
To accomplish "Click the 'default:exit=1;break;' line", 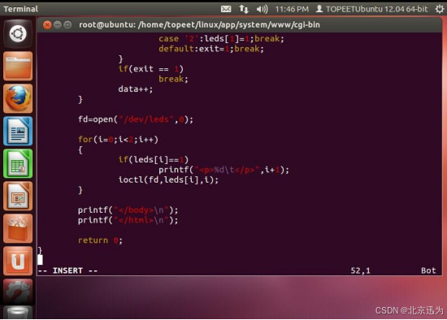I will coord(211,49).
